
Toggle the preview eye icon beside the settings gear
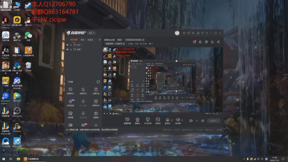pyautogui.click(x=197, y=121)
